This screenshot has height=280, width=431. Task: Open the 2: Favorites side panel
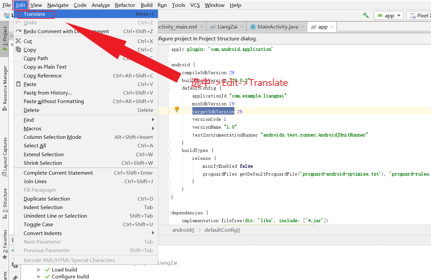click(x=5, y=244)
